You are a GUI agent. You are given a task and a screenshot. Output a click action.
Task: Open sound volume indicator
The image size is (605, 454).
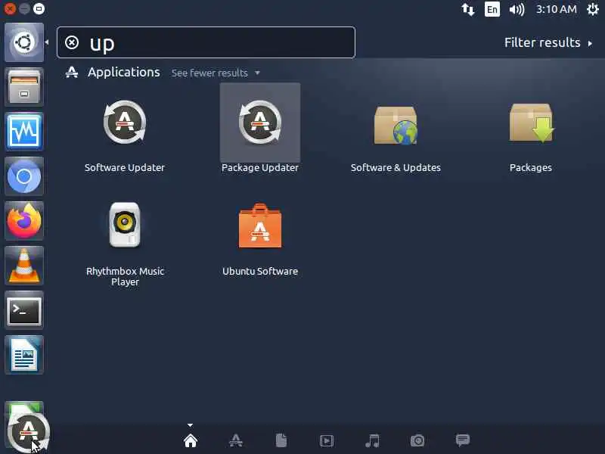click(517, 9)
